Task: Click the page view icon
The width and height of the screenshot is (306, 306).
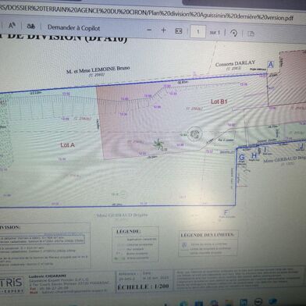Action: coord(251,34)
